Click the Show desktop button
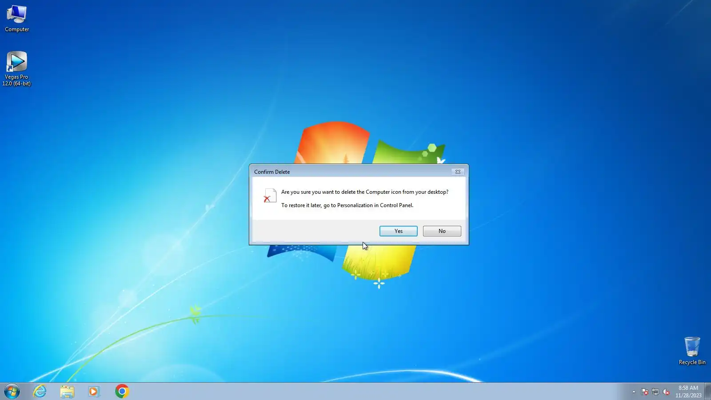 pos(708,392)
